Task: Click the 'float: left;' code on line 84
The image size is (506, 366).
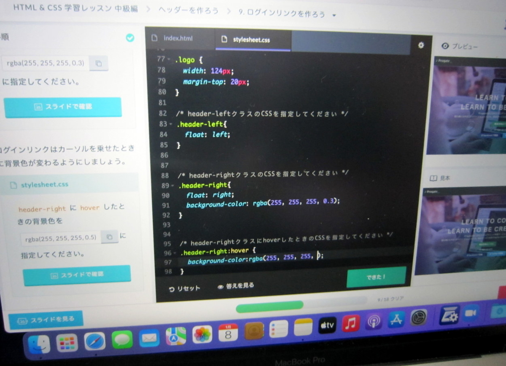Action: 207,135
